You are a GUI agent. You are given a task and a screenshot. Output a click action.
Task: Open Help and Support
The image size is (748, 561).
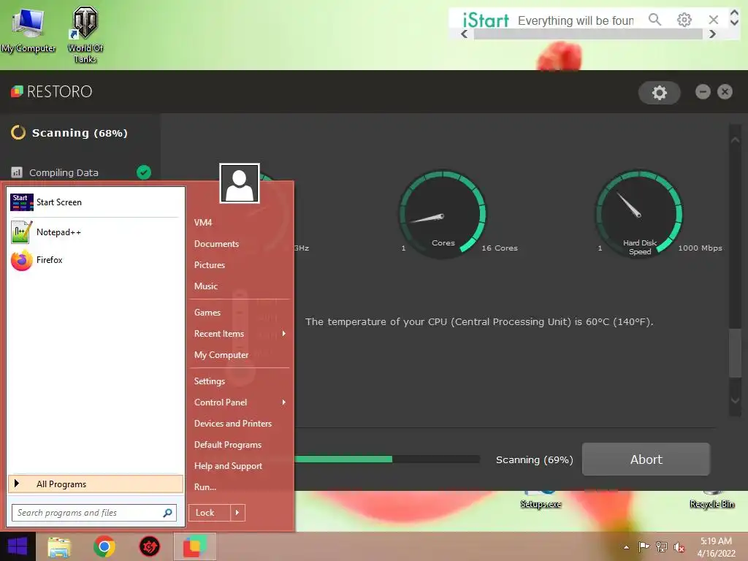[228, 465]
